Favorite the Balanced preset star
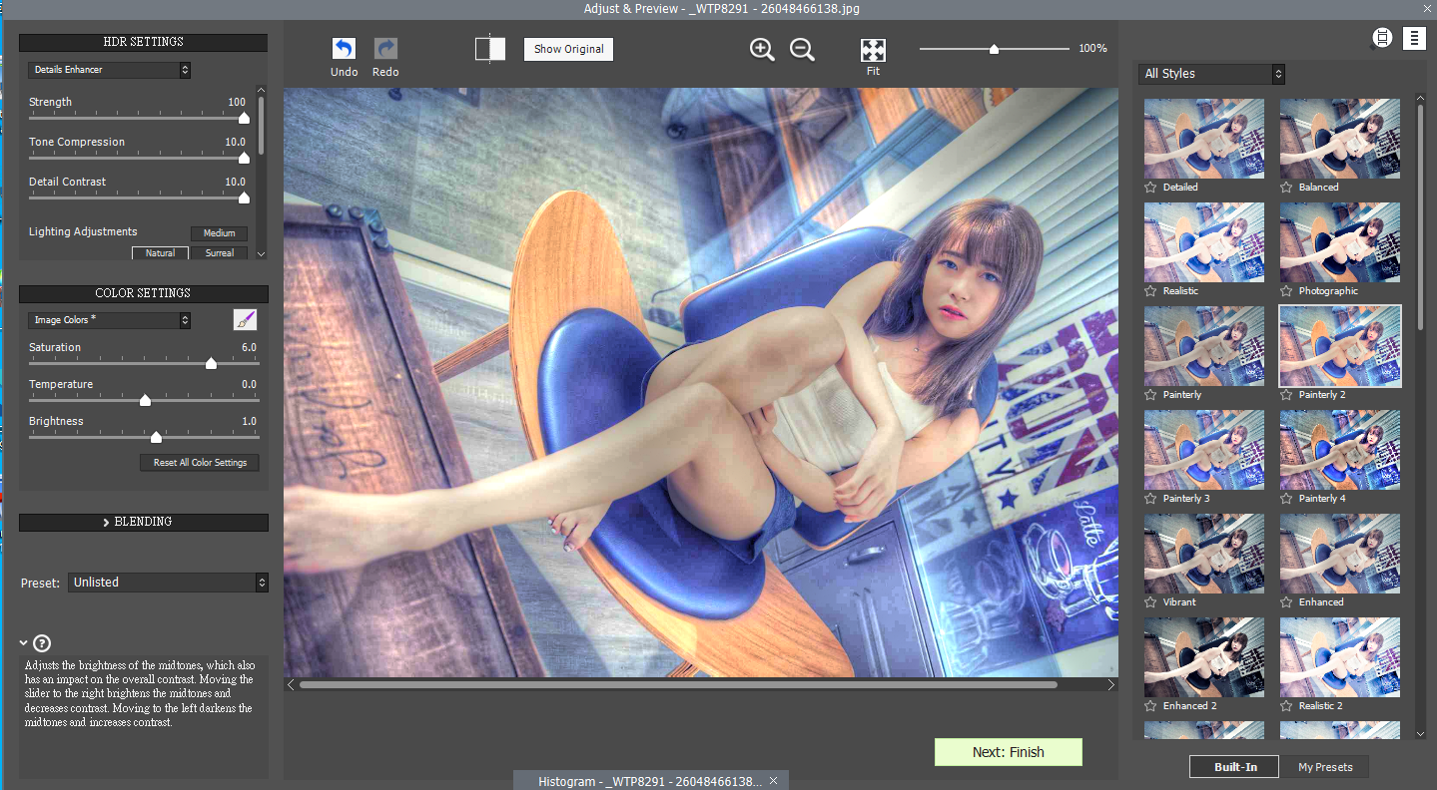 (x=1286, y=187)
